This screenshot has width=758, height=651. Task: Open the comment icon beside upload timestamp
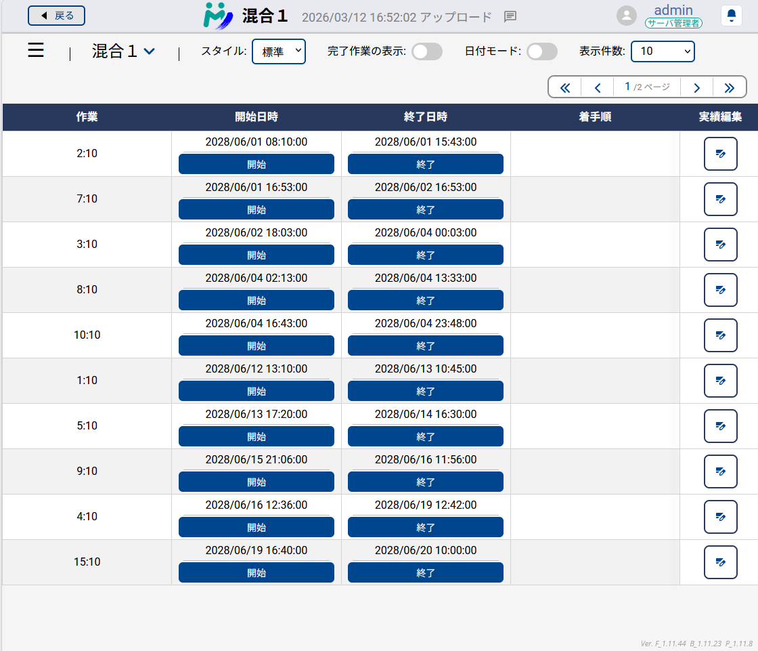pos(510,17)
